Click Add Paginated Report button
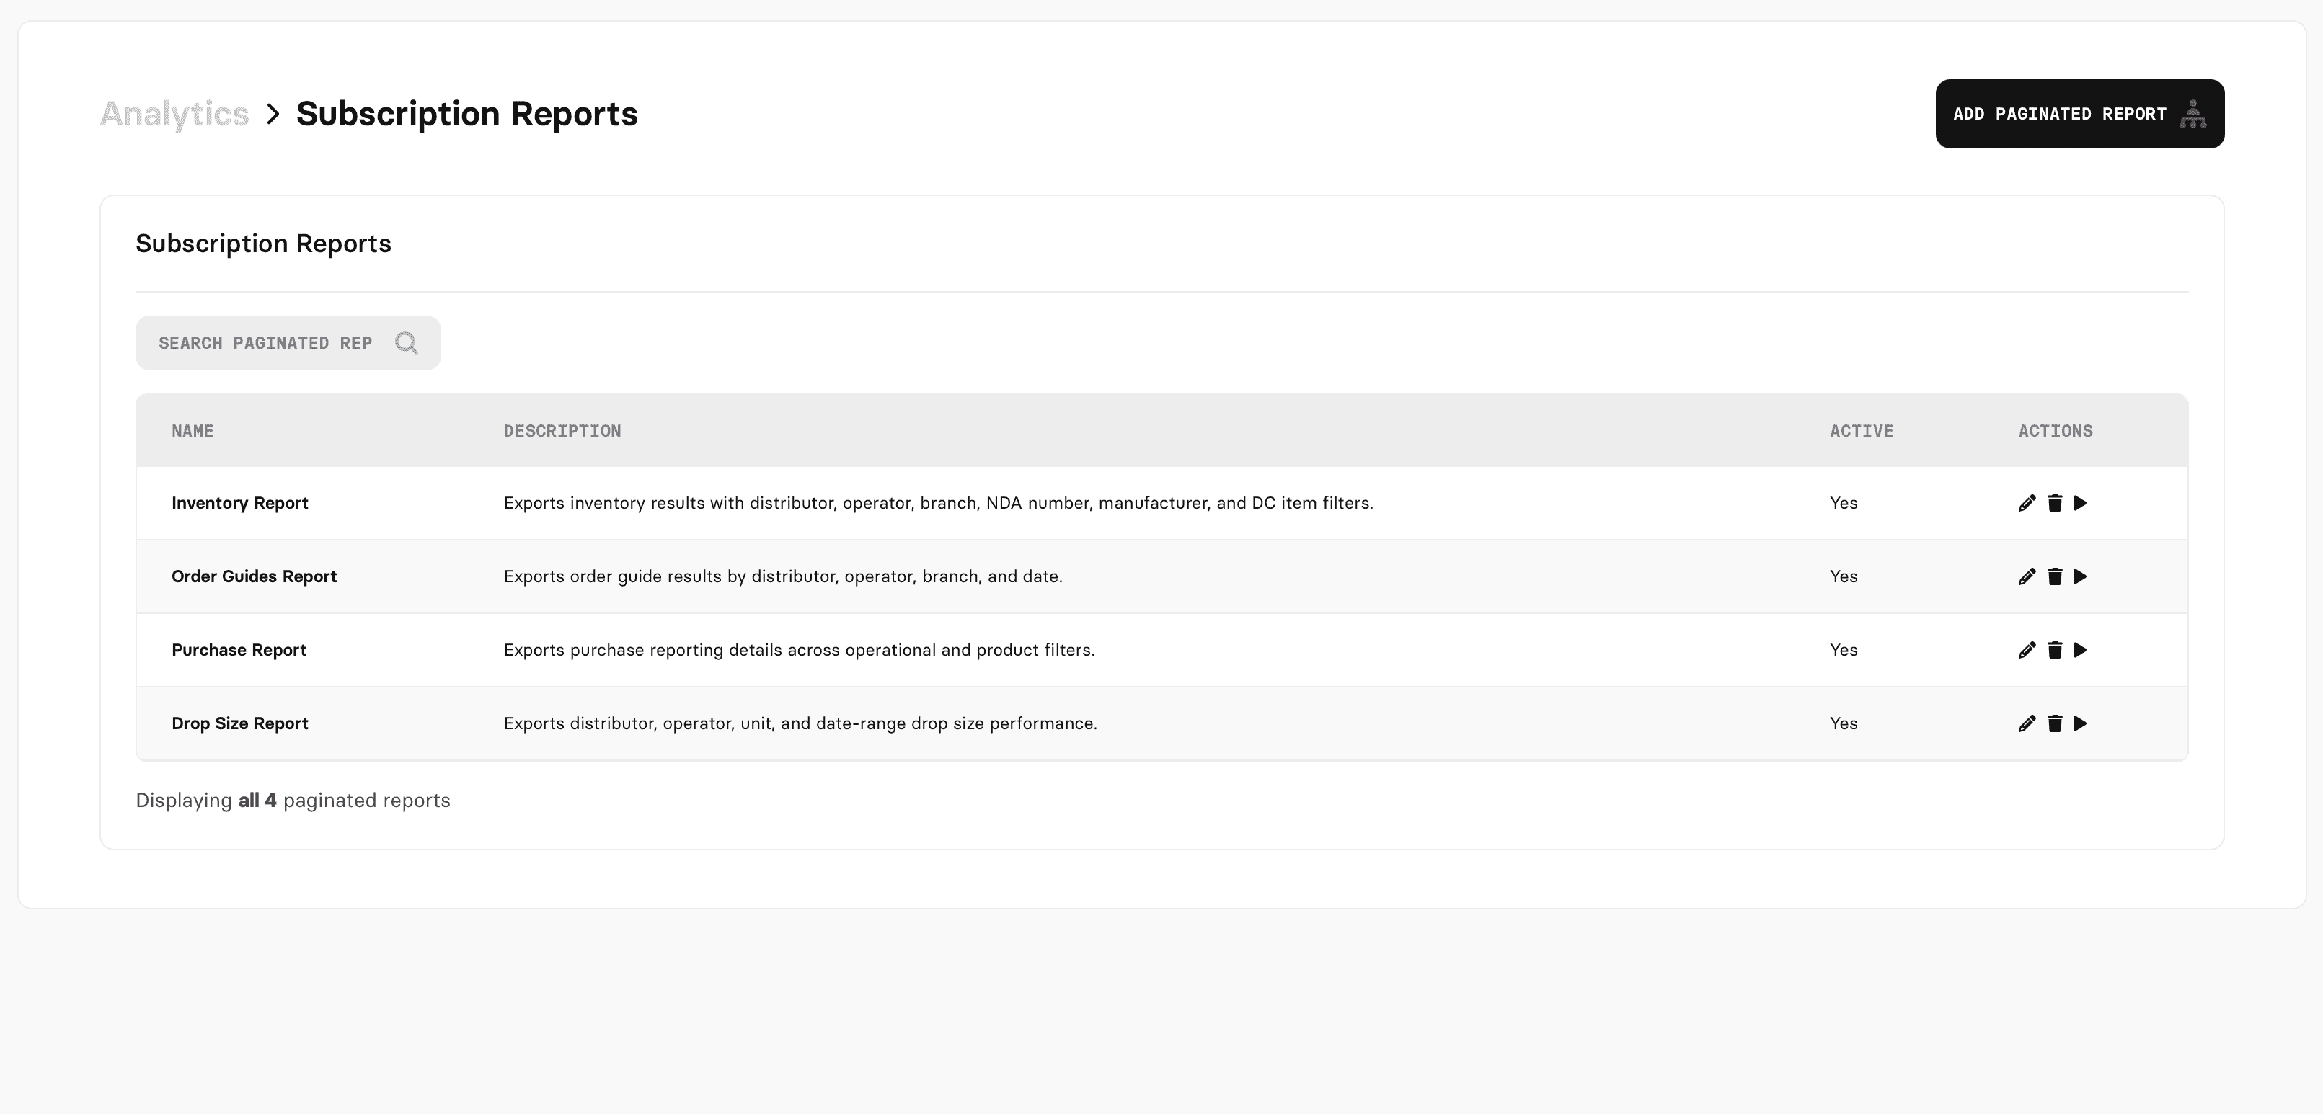The height and width of the screenshot is (1114, 2323). click(x=2079, y=114)
